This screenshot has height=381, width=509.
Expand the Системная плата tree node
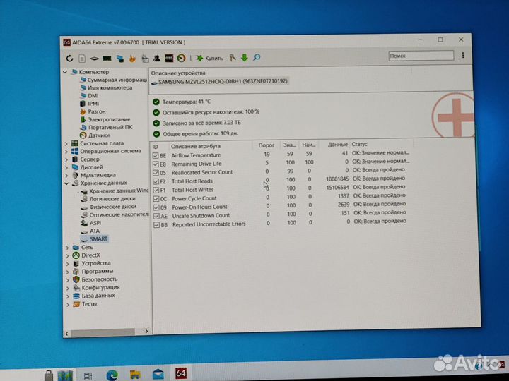pyautogui.click(x=66, y=143)
